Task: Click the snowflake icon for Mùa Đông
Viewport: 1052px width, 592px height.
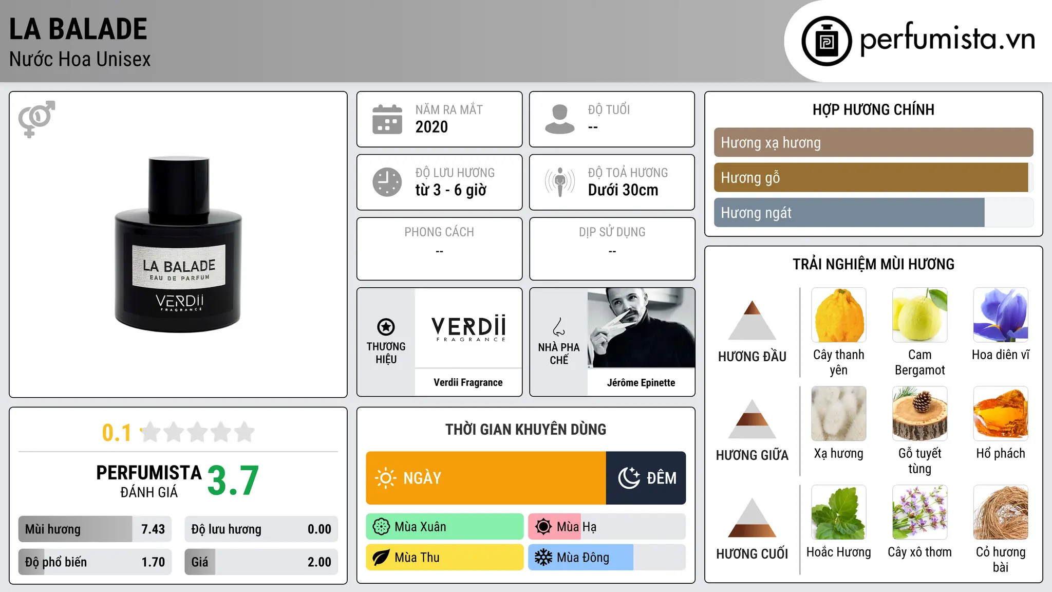Action: 543,558
